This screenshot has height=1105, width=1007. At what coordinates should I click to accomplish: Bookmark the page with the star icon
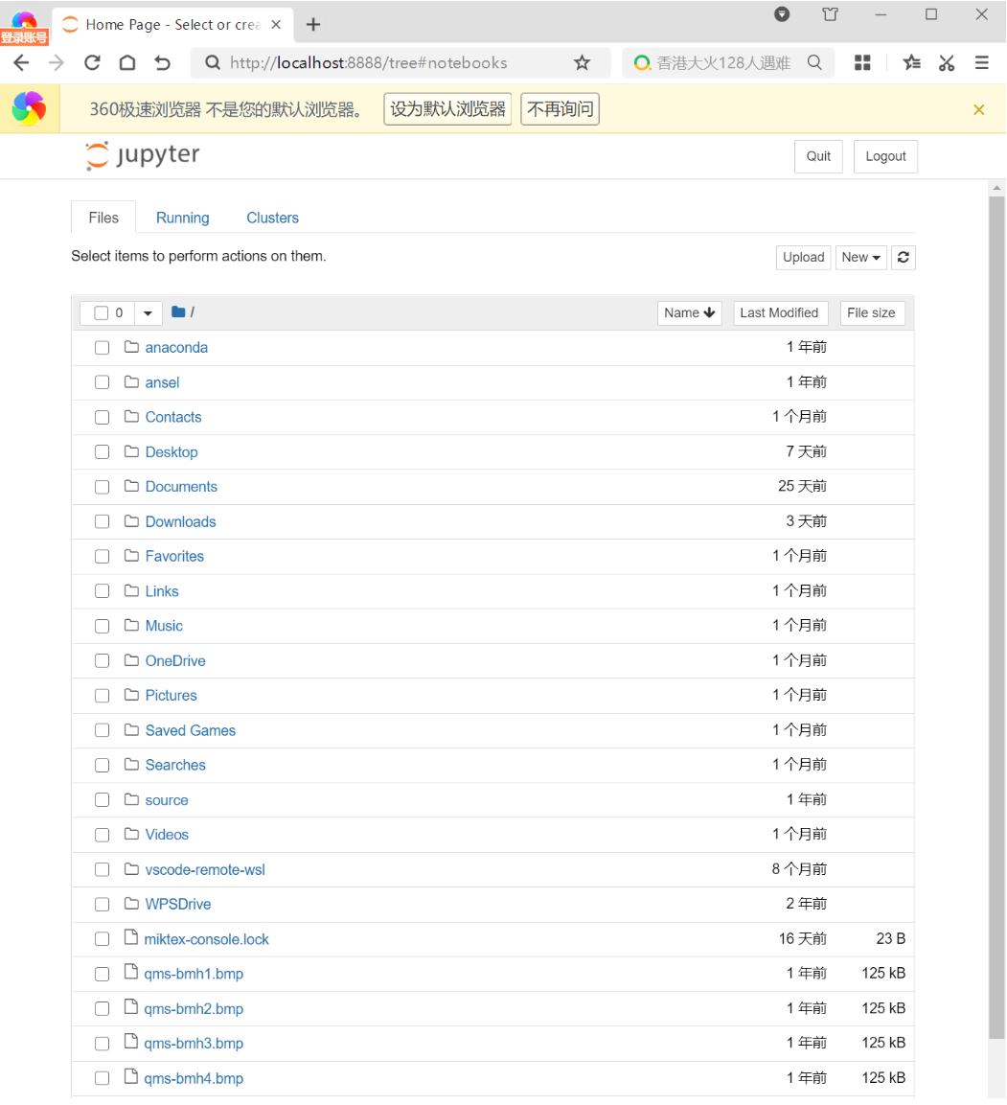583,62
